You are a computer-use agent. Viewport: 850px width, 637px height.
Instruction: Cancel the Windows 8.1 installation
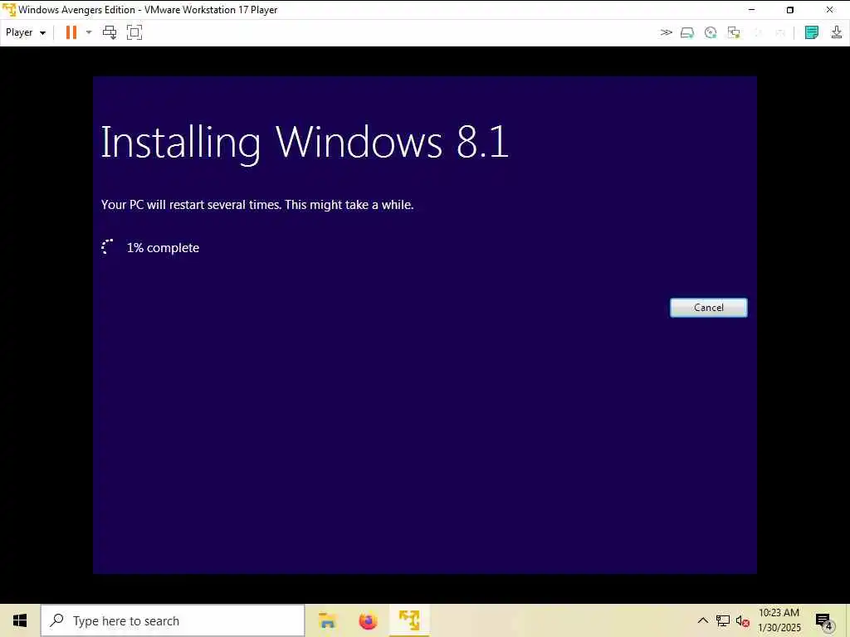[709, 308]
